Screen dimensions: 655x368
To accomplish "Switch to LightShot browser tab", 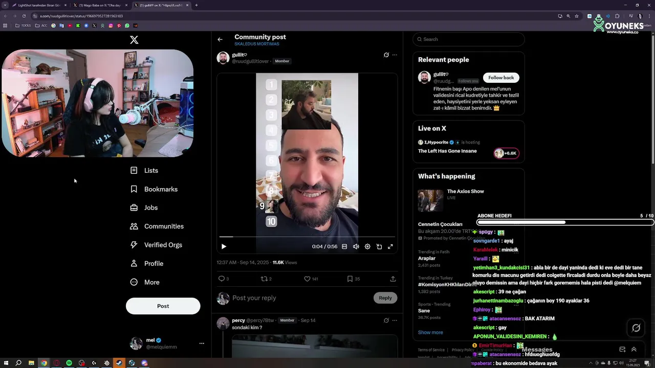I will point(40,5).
